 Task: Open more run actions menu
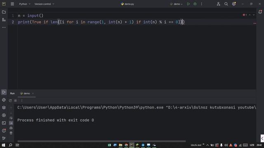(202, 4)
